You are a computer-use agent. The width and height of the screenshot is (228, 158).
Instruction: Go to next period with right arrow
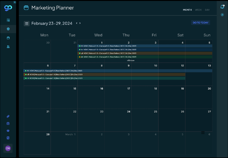pos(80,23)
